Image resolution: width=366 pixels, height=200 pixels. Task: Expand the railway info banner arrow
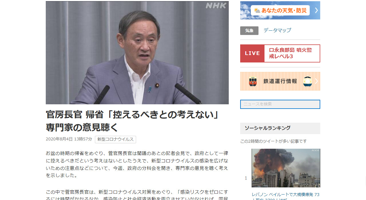317,81
